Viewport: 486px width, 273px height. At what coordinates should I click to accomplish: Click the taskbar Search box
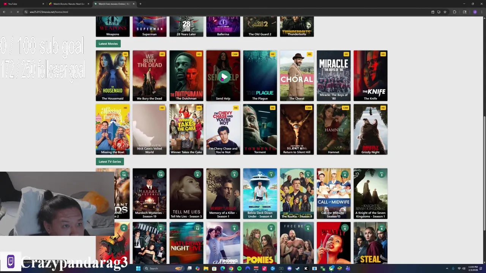[x=164, y=268]
